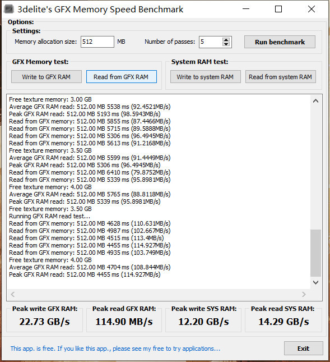The height and width of the screenshot is (362, 330).
Task: Click log line with 5855 ms (87.4466MB/s)
Action: (x=90, y=121)
